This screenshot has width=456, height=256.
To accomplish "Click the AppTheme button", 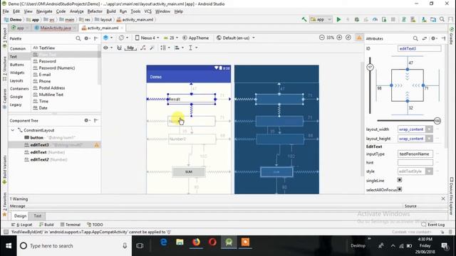I will pos(195,38).
